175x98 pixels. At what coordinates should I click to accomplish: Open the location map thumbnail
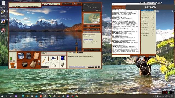(92, 18)
